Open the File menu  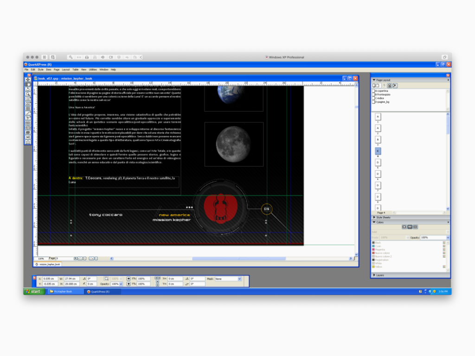point(26,70)
